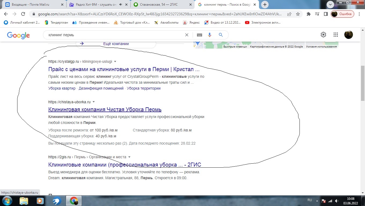Open the media controls icon in toolbar
Screen dimensions: 365x206
click(317, 14)
